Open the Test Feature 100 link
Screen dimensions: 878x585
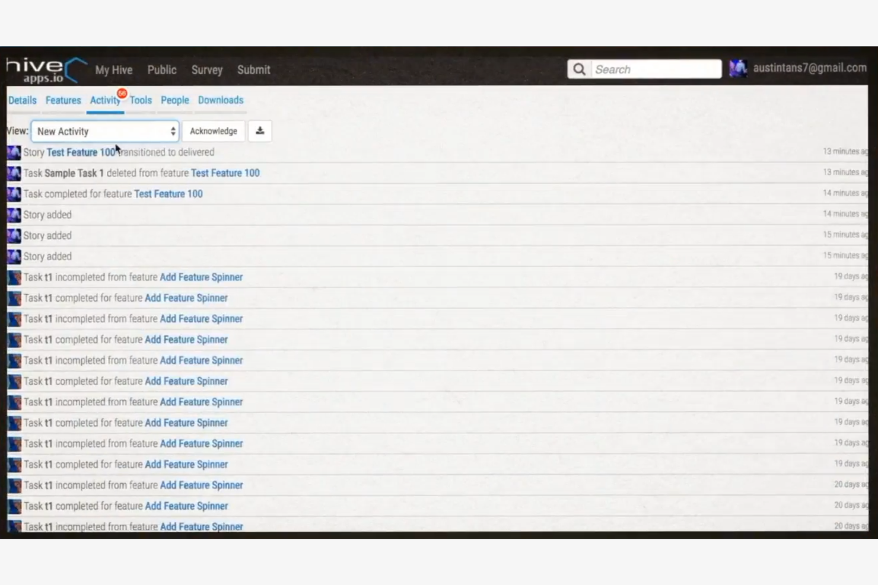pyautogui.click(x=81, y=152)
